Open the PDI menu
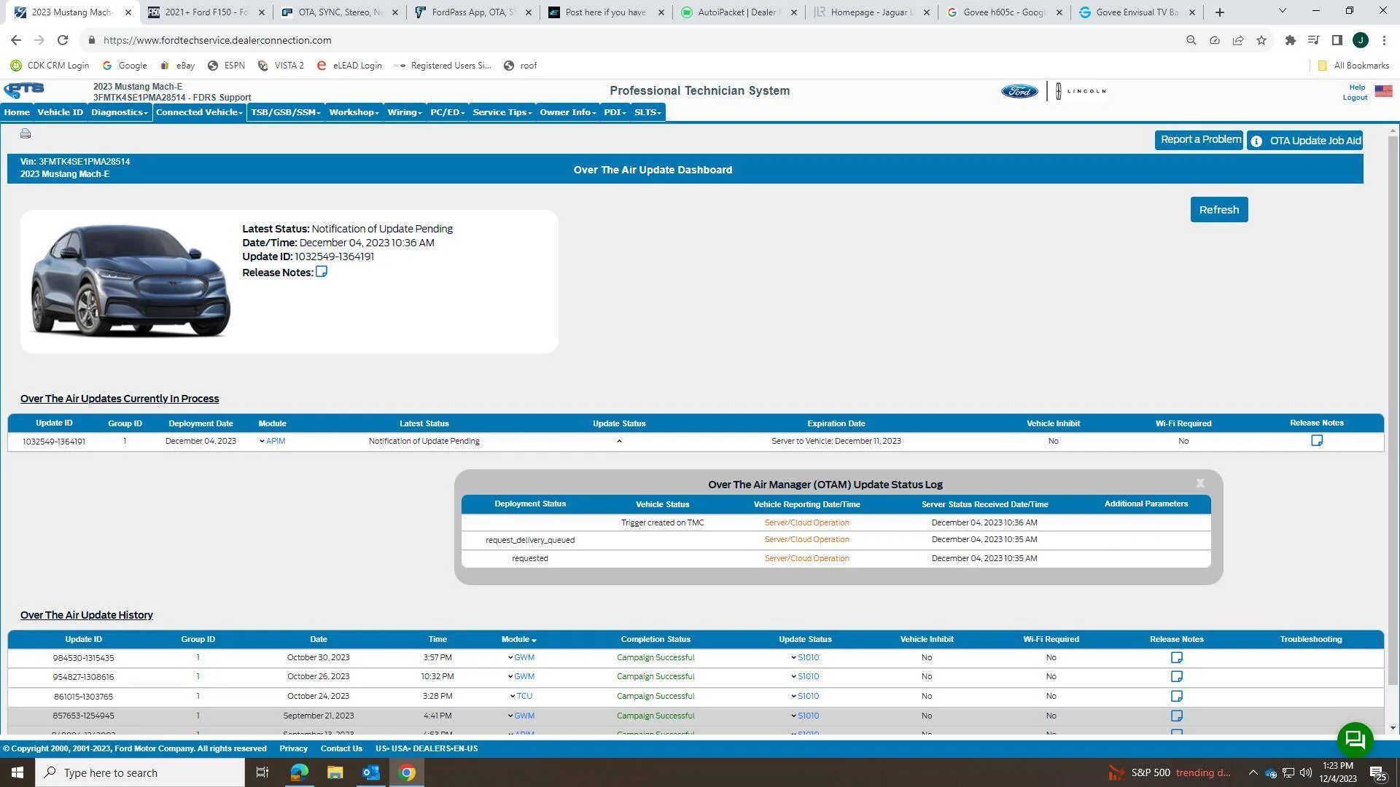The image size is (1400, 787). (615, 112)
